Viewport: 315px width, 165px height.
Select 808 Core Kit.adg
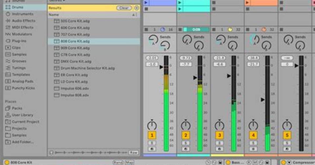[x=93, y=41]
